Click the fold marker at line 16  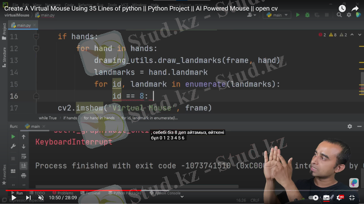[x=36, y=96]
